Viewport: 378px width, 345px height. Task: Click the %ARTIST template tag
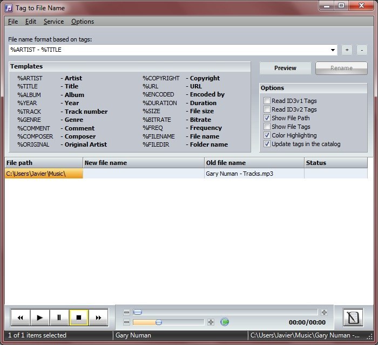(30, 78)
